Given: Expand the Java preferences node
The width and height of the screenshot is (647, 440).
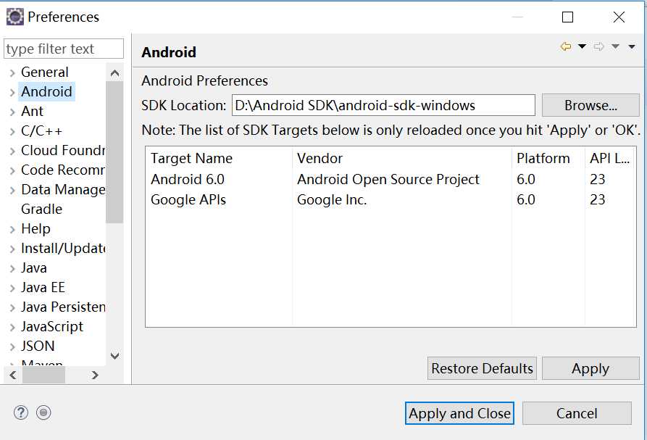Looking at the screenshot, I should 12,268.
